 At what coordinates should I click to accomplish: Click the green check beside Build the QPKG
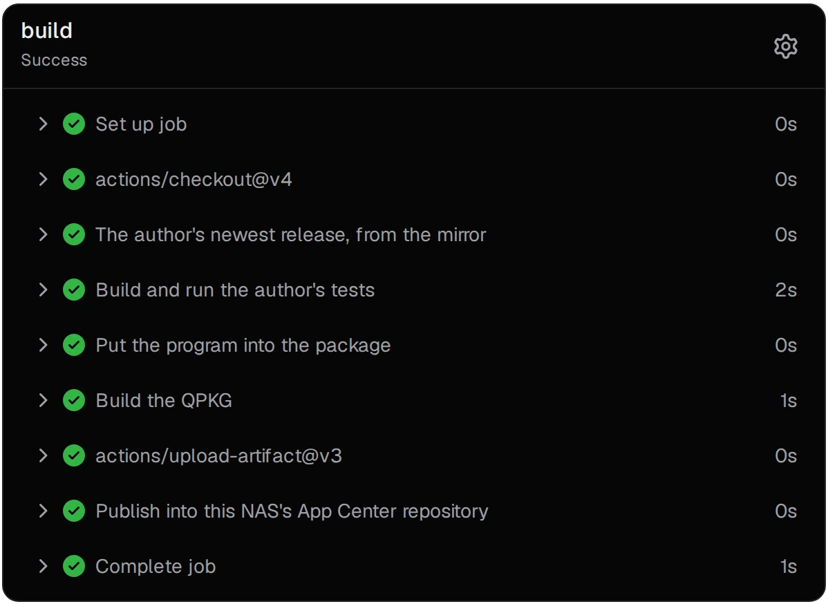(74, 400)
